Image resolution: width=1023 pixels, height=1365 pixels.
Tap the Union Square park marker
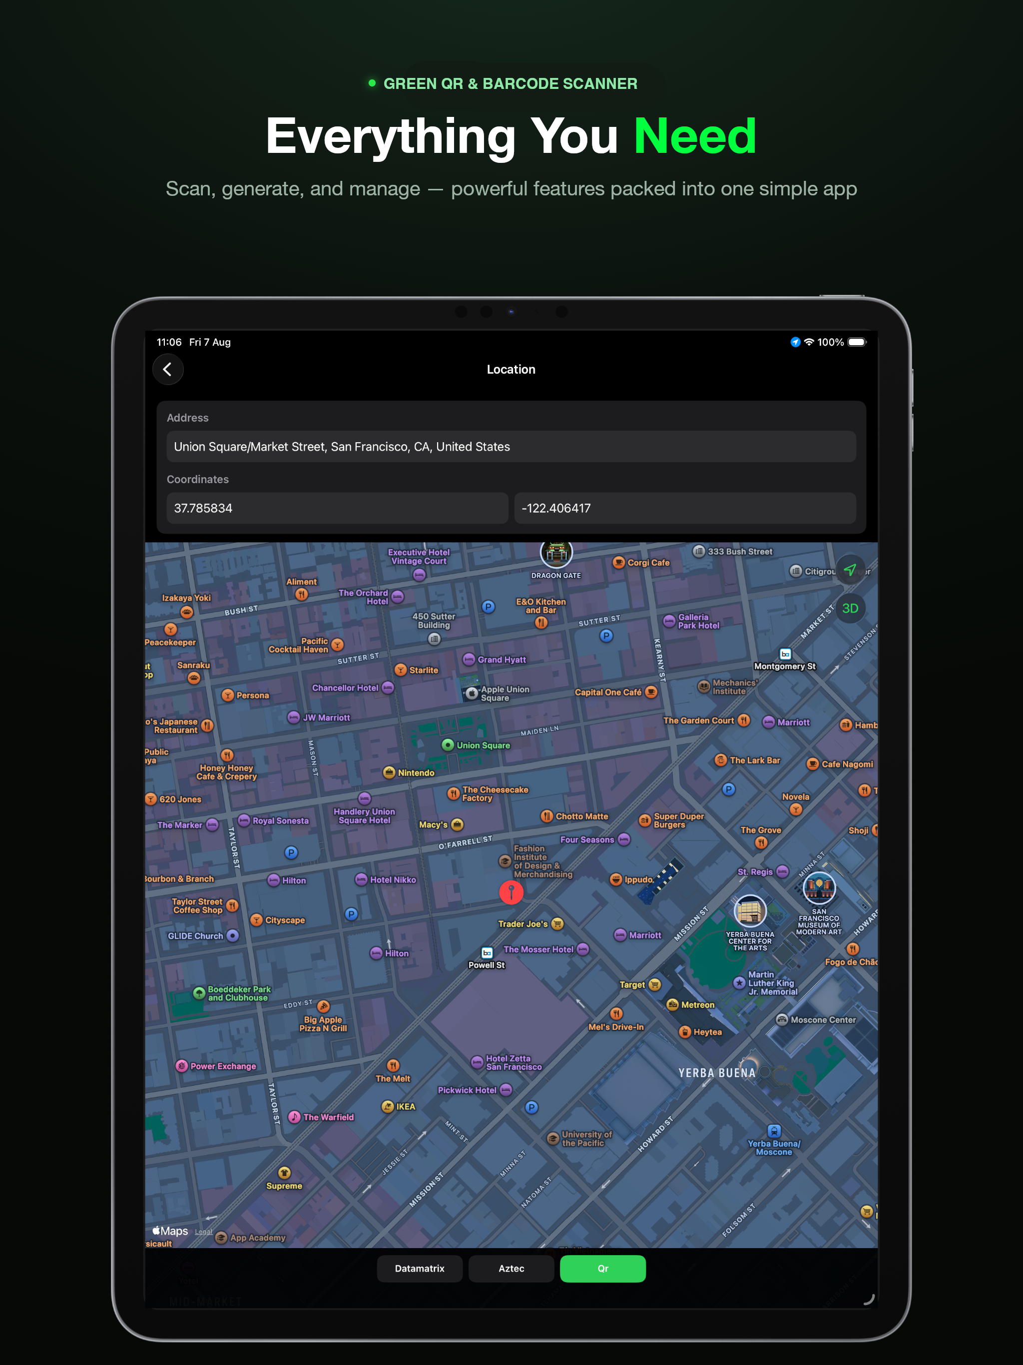tap(448, 745)
